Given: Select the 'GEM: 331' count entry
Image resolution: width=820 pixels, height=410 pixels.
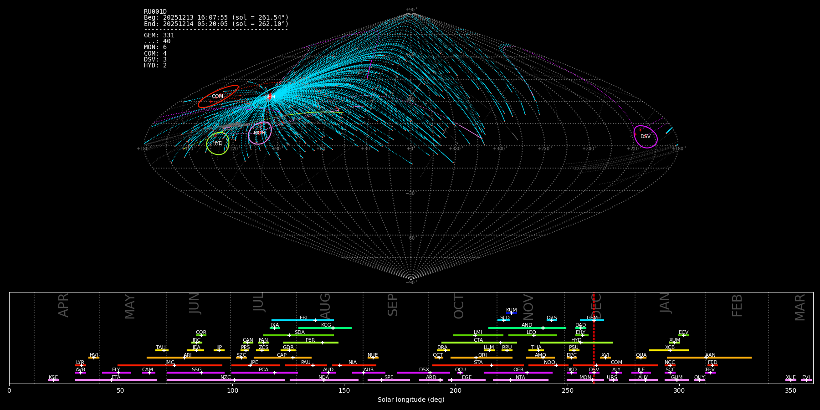Looking at the screenshot, I should point(159,36).
